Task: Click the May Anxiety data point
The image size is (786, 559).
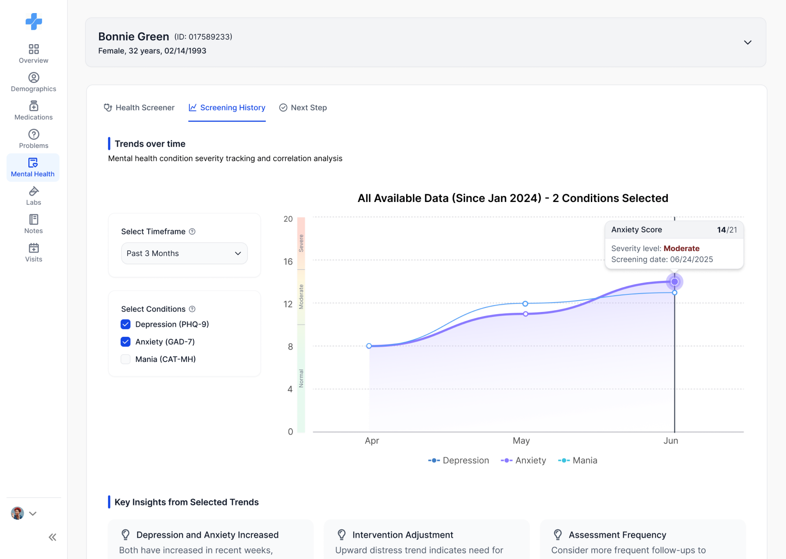Action: 526,314
